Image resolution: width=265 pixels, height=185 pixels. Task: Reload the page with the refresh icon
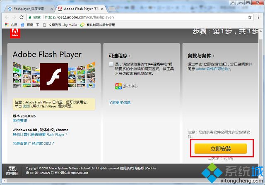(22, 17)
